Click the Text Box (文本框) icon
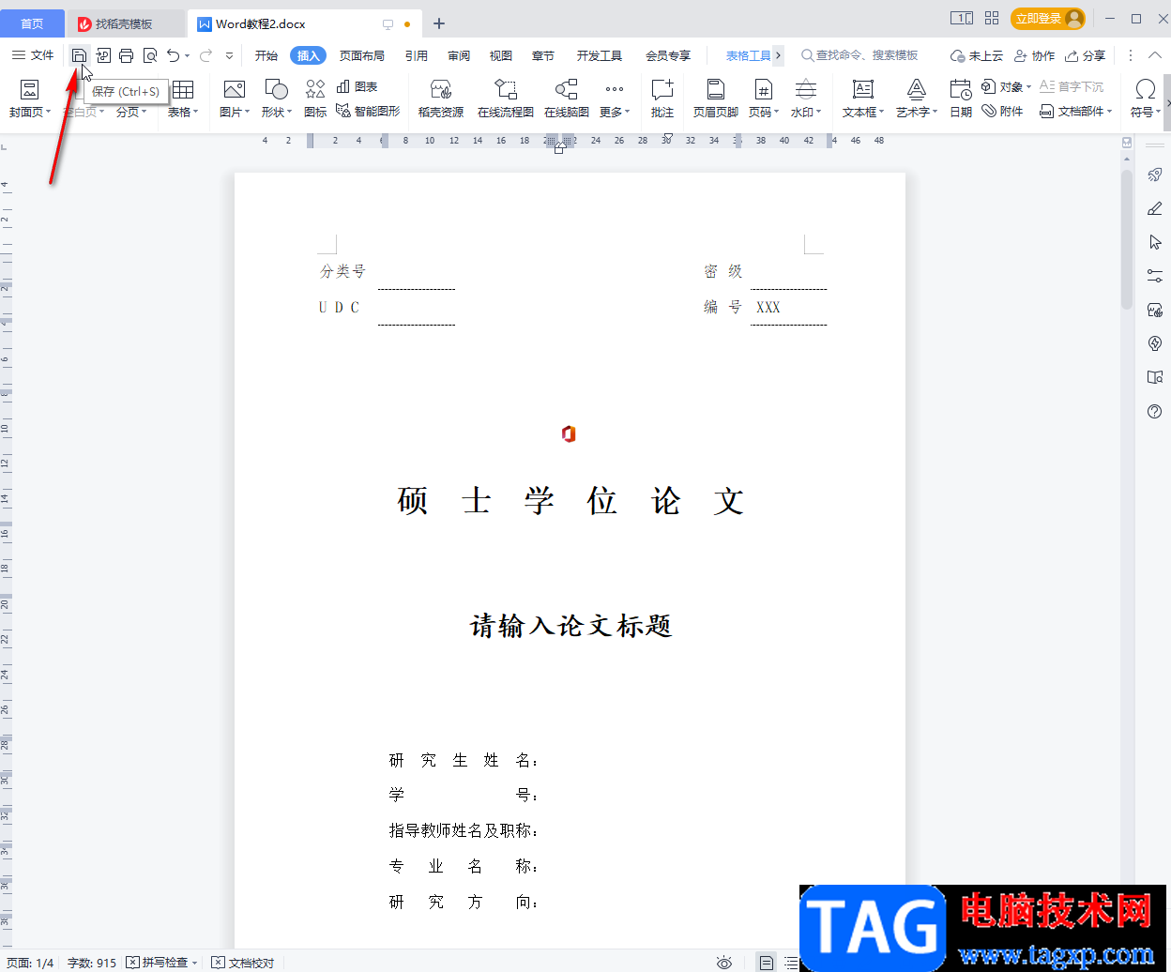1171x972 pixels. click(862, 90)
